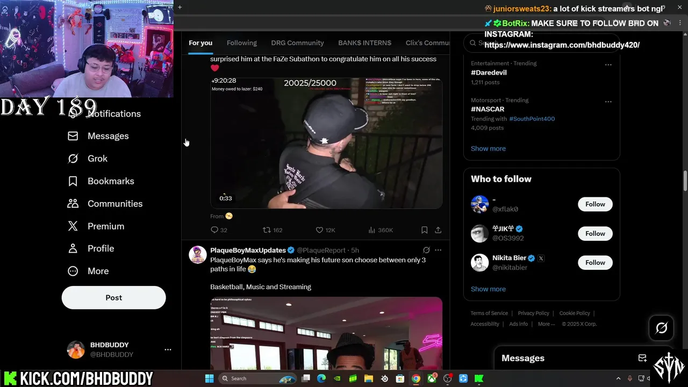688x387 pixels.
Task: Open Grok from the sidebar
Action: click(x=88, y=159)
